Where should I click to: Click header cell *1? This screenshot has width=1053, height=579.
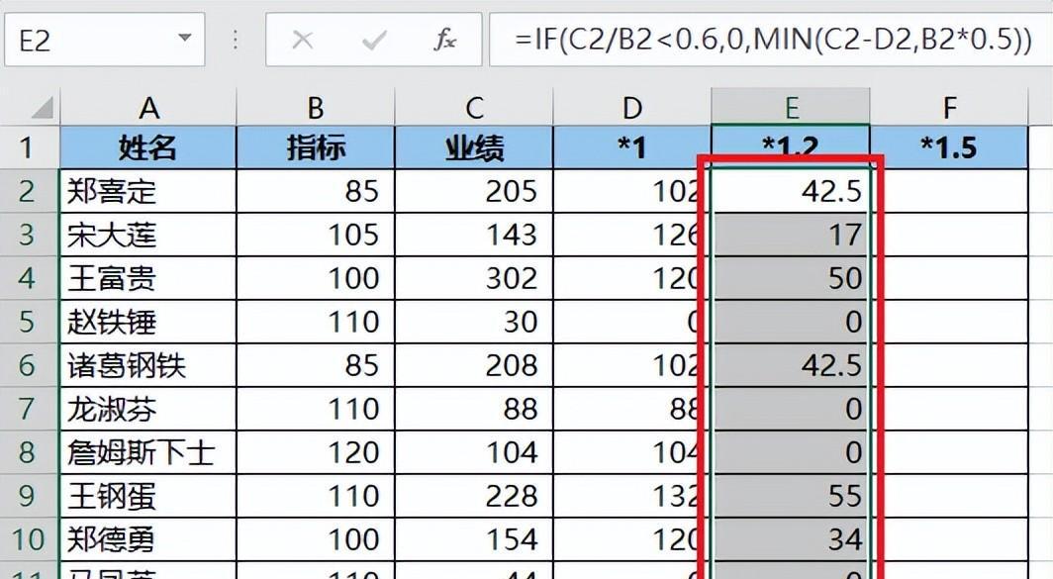click(x=632, y=147)
